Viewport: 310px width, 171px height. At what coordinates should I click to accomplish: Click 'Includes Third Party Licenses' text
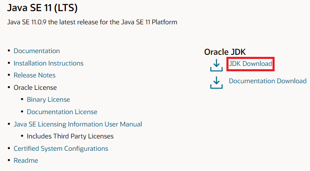click(70, 136)
